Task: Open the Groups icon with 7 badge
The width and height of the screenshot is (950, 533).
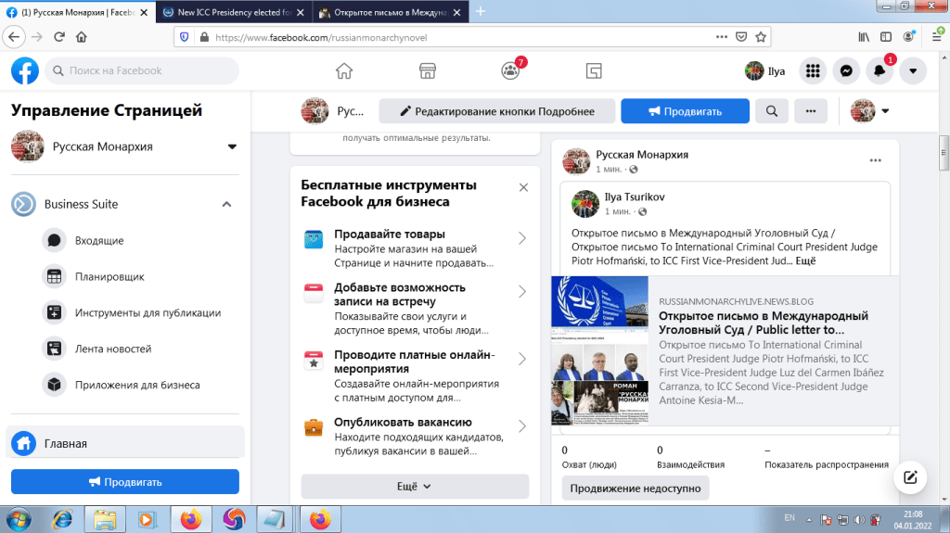Action: tap(511, 70)
